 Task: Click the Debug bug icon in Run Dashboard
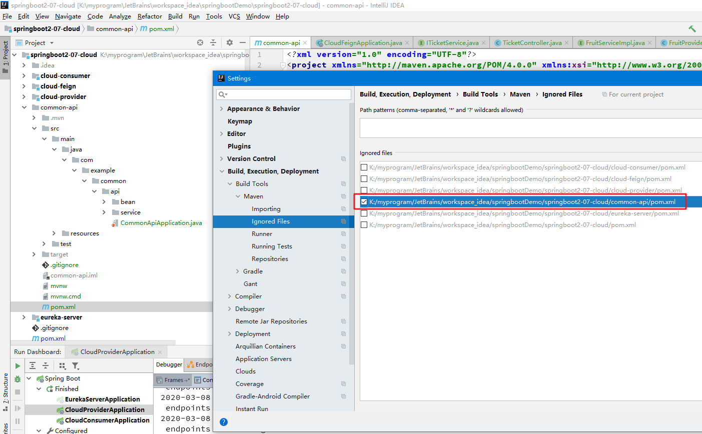point(18,379)
